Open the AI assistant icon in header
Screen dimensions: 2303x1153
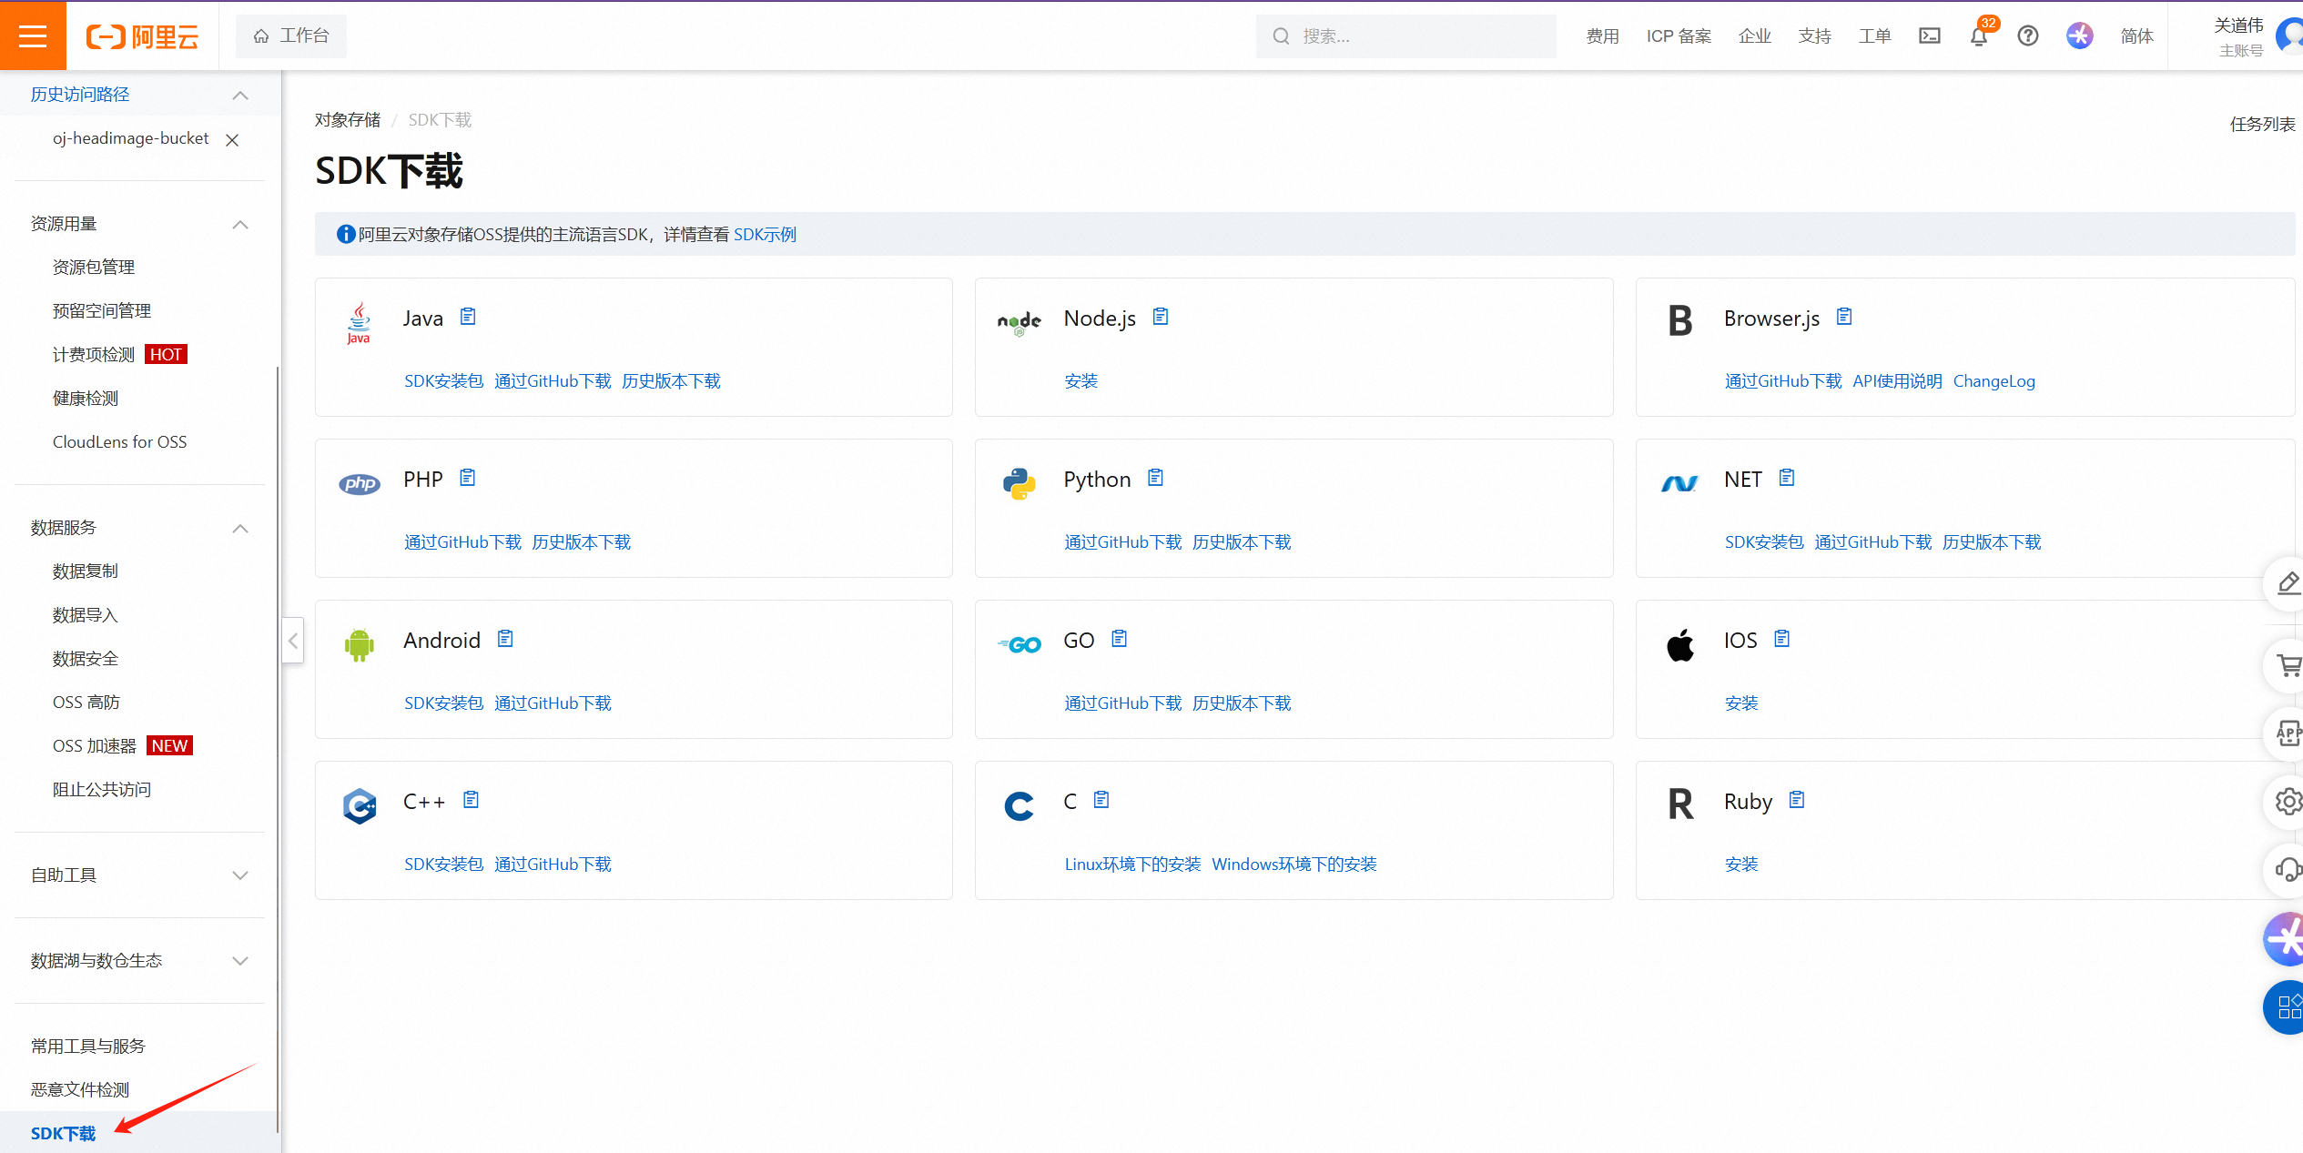[2080, 35]
